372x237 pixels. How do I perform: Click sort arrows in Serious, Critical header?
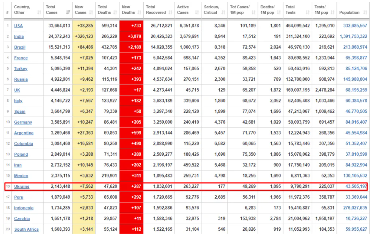click(223, 13)
